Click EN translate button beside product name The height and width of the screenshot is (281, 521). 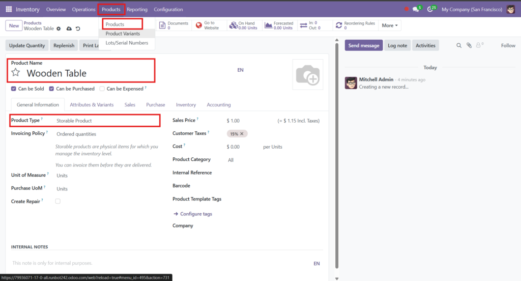tap(240, 70)
